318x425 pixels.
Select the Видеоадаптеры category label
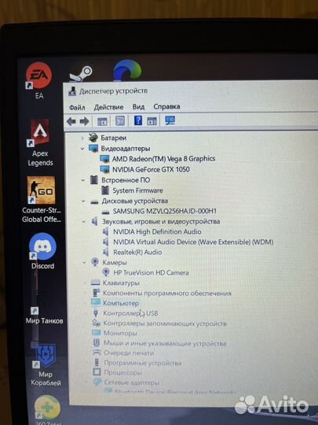[x=126, y=149]
